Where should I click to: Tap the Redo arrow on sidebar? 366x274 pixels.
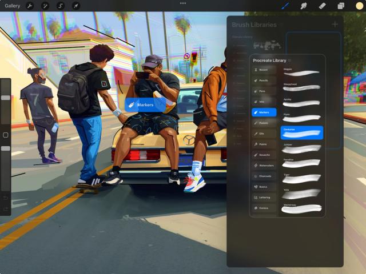pos(6,209)
